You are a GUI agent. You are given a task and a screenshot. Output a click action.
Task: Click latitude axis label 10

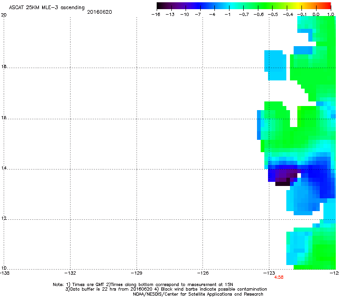click(x=4, y=268)
